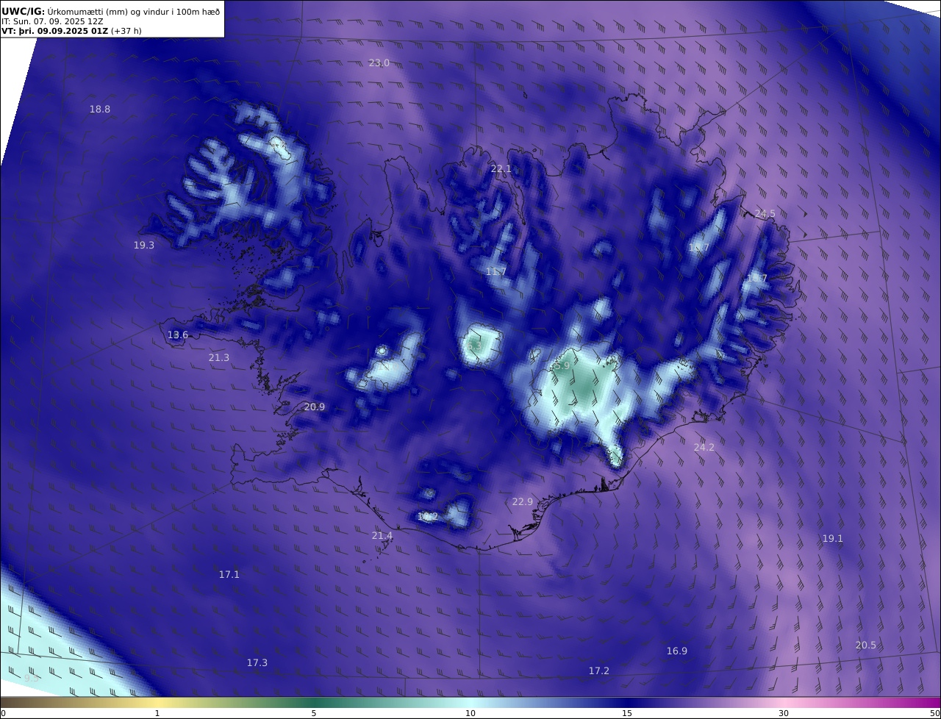Image resolution: width=941 pixels, height=719 pixels.
Task: Click the 19.1 value in the southeast ocean
Action: click(833, 539)
